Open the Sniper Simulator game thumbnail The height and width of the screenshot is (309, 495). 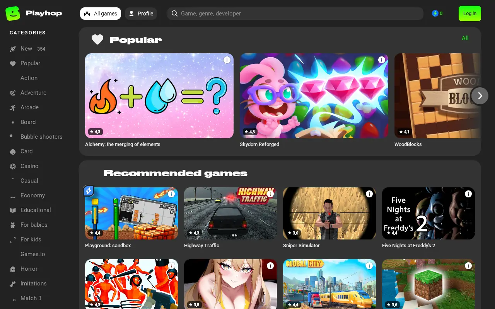pyautogui.click(x=329, y=213)
